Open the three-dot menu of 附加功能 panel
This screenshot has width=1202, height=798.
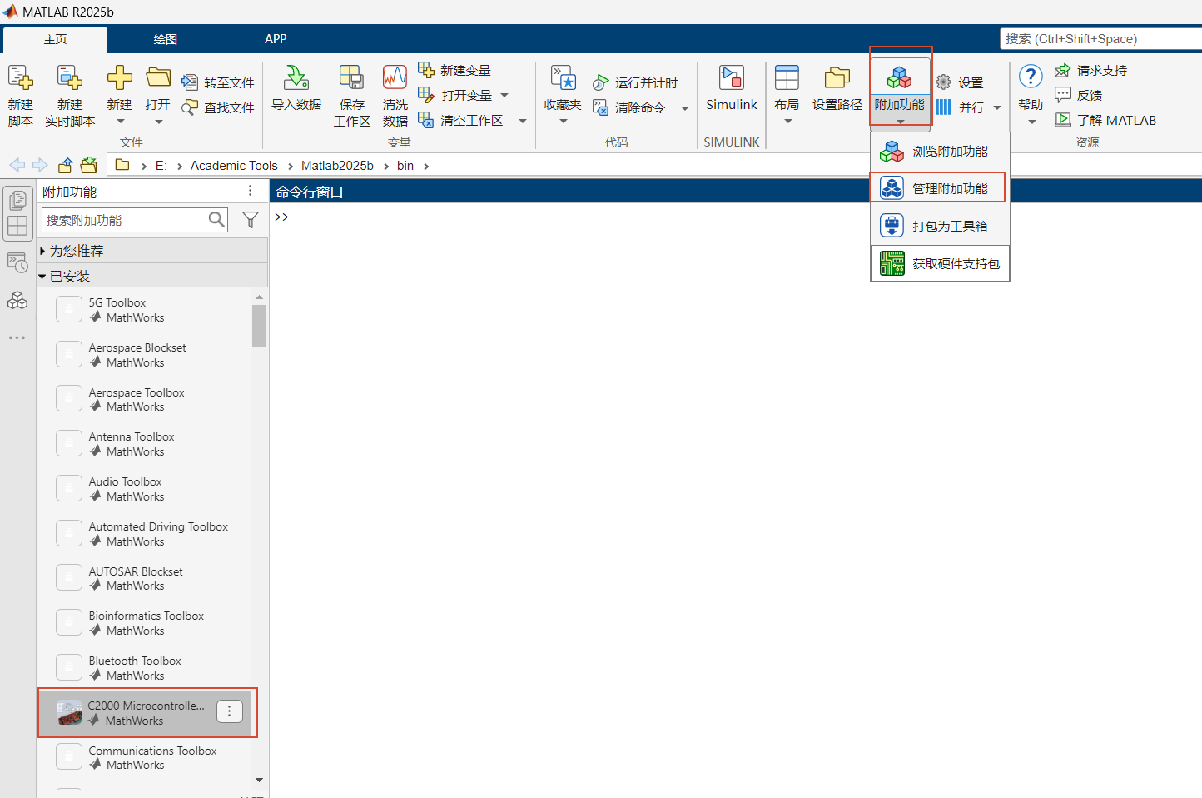click(250, 192)
